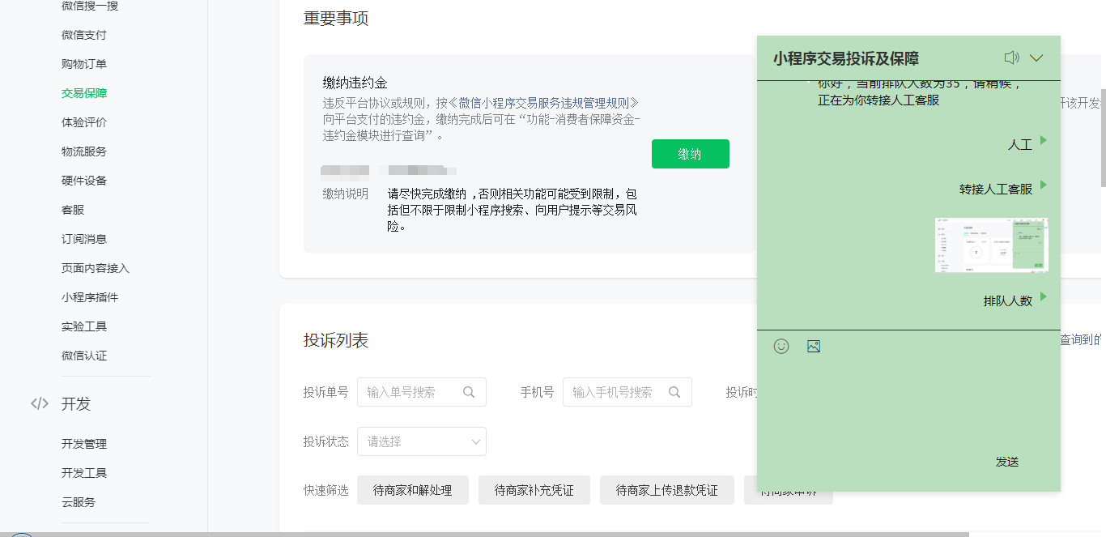Viewport: 1106px width, 537px height.
Task: Filter by 待商家补充凭证
Action: click(534, 490)
